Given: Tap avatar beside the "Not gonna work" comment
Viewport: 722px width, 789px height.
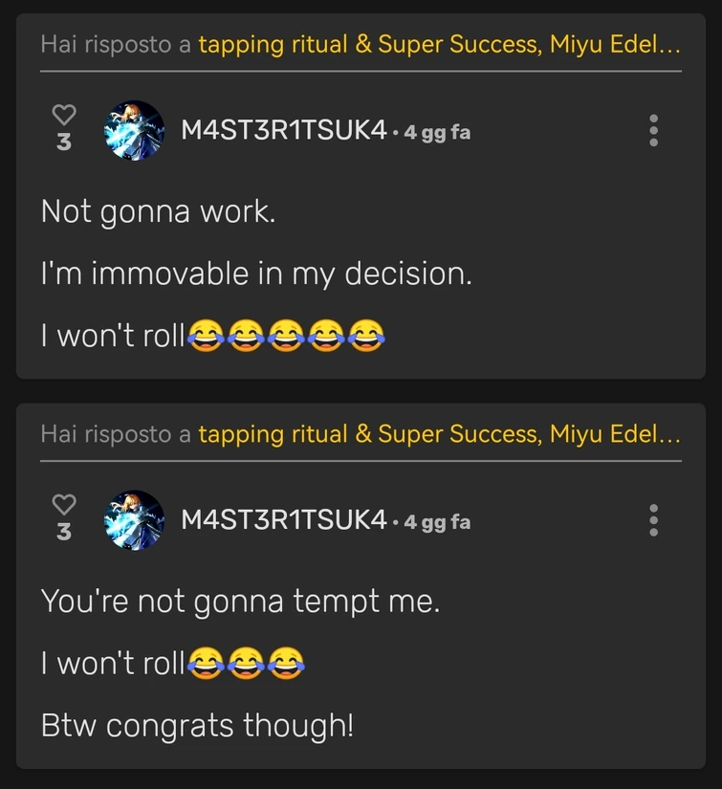Looking at the screenshot, I should coord(134,131).
